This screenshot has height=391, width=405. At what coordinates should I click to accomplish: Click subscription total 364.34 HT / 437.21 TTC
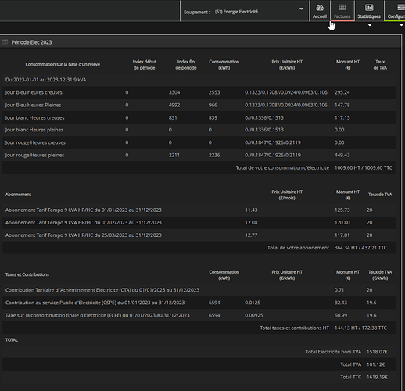[360, 248]
